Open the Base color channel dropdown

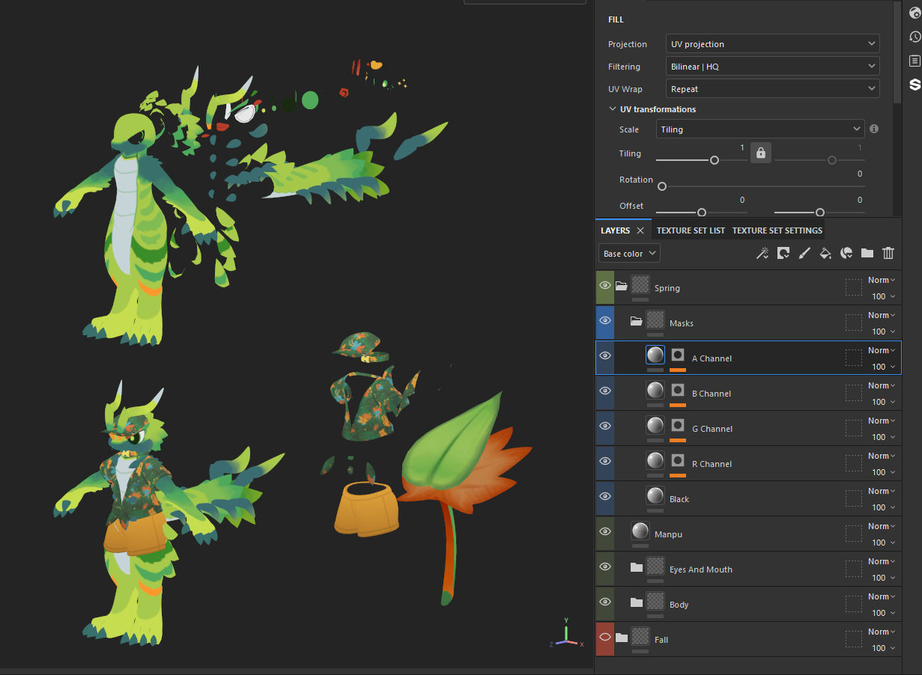(629, 254)
